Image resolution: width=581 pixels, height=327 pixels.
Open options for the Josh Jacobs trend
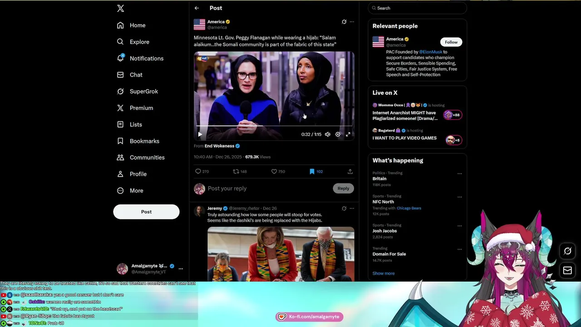tap(459, 226)
